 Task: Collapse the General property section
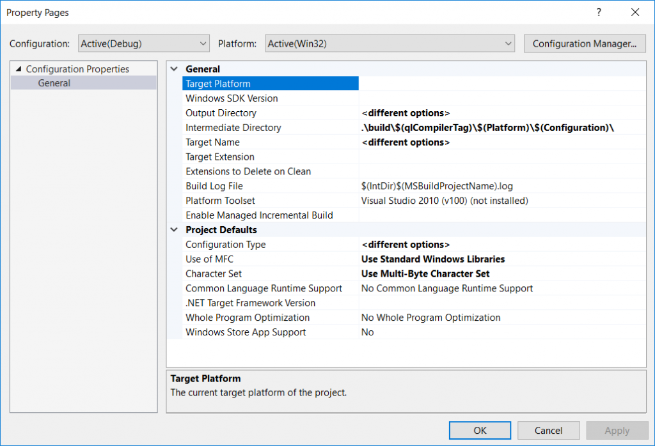tap(174, 69)
